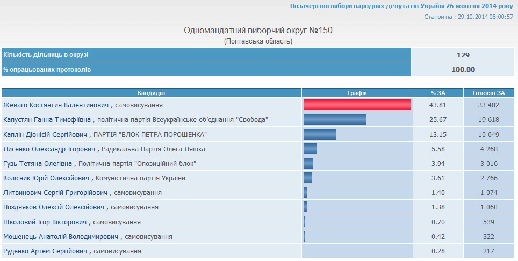
Task: Click the 'Графік' column header
Action: (357, 93)
